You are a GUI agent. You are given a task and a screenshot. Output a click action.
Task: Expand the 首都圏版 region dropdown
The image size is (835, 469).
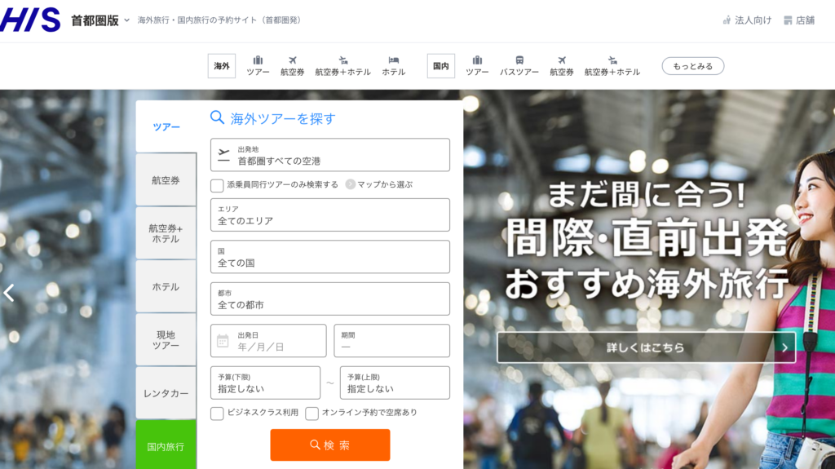pyautogui.click(x=126, y=20)
